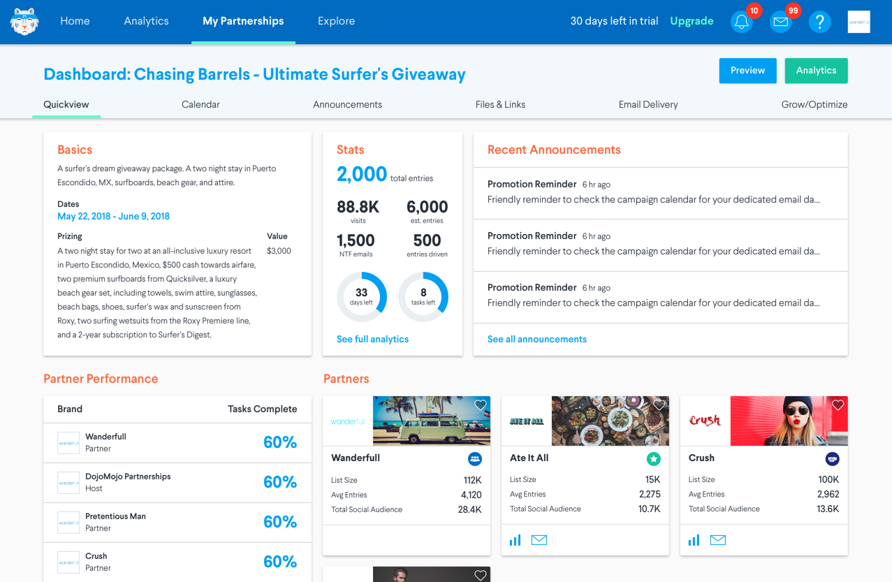Screen dimensions: 892x582
Task: Open the Announcements tab
Action: (347, 105)
